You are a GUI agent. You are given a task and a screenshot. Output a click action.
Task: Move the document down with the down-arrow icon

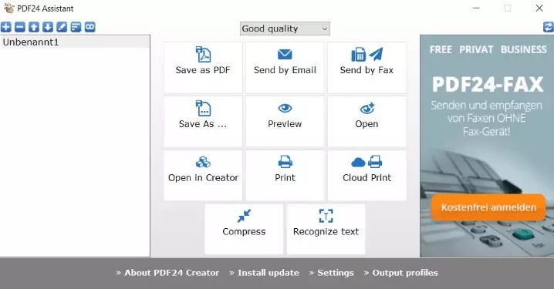click(48, 27)
